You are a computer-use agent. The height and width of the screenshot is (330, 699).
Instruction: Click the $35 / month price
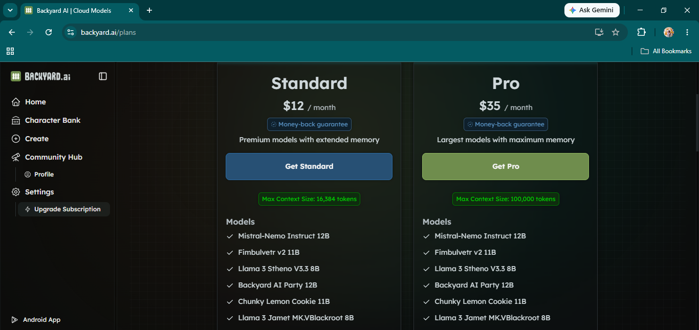coord(506,106)
